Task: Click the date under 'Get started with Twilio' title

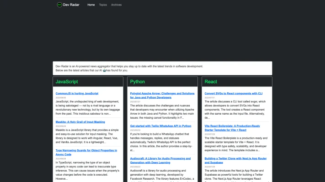Action: (x=135, y=130)
